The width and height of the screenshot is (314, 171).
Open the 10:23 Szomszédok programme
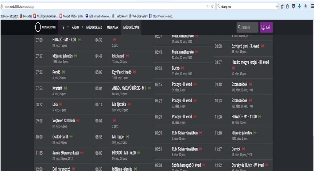239,101
